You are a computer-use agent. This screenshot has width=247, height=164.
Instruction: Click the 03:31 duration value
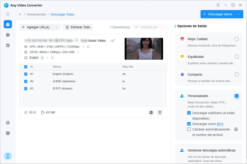(x=33, y=113)
